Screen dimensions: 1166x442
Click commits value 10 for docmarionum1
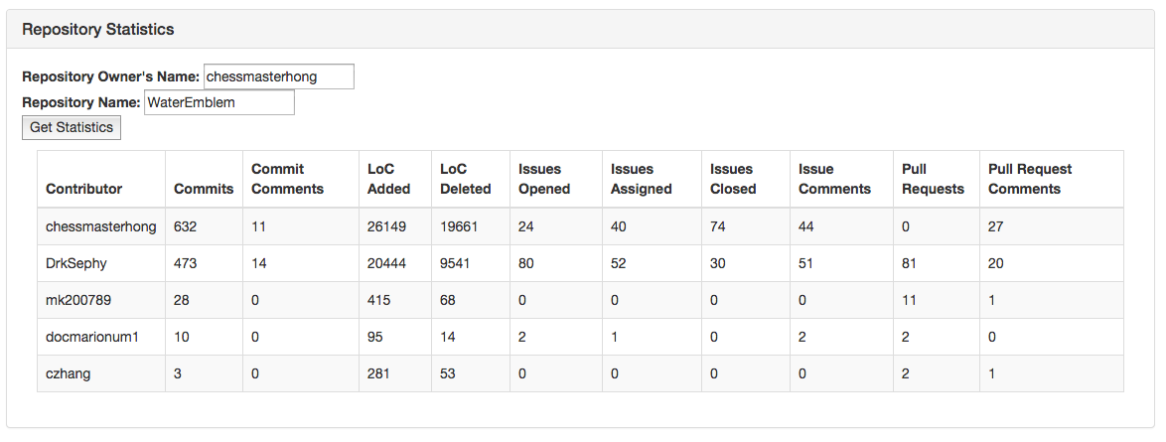[x=182, y=337]
